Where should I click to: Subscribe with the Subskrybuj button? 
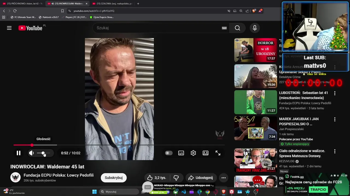[x=114, y=178]
